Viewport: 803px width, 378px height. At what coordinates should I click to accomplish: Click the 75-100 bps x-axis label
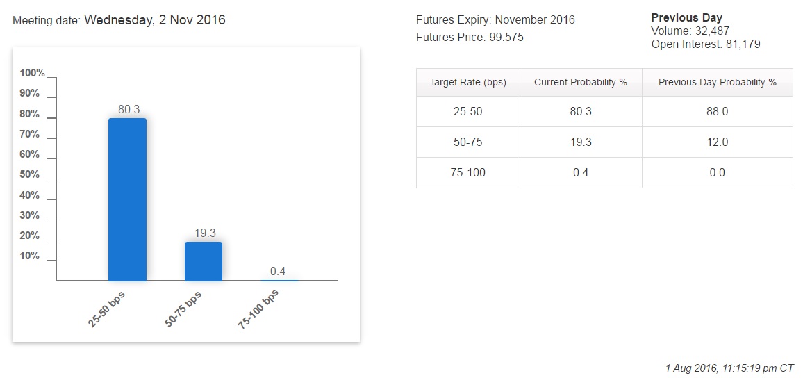pos(259,308)
